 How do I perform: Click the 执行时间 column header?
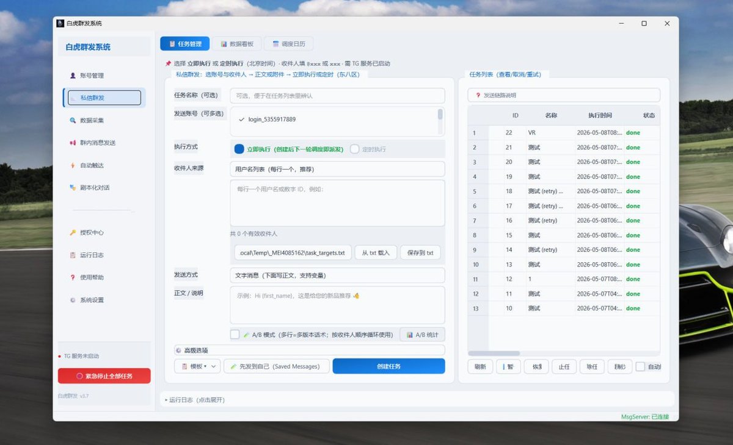pyautogui.click(x=600, y=115)
